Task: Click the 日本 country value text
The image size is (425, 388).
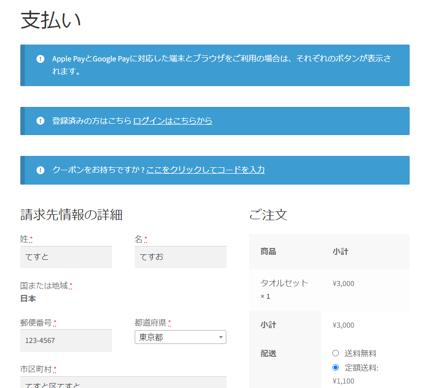Action: tap(28, 299)
